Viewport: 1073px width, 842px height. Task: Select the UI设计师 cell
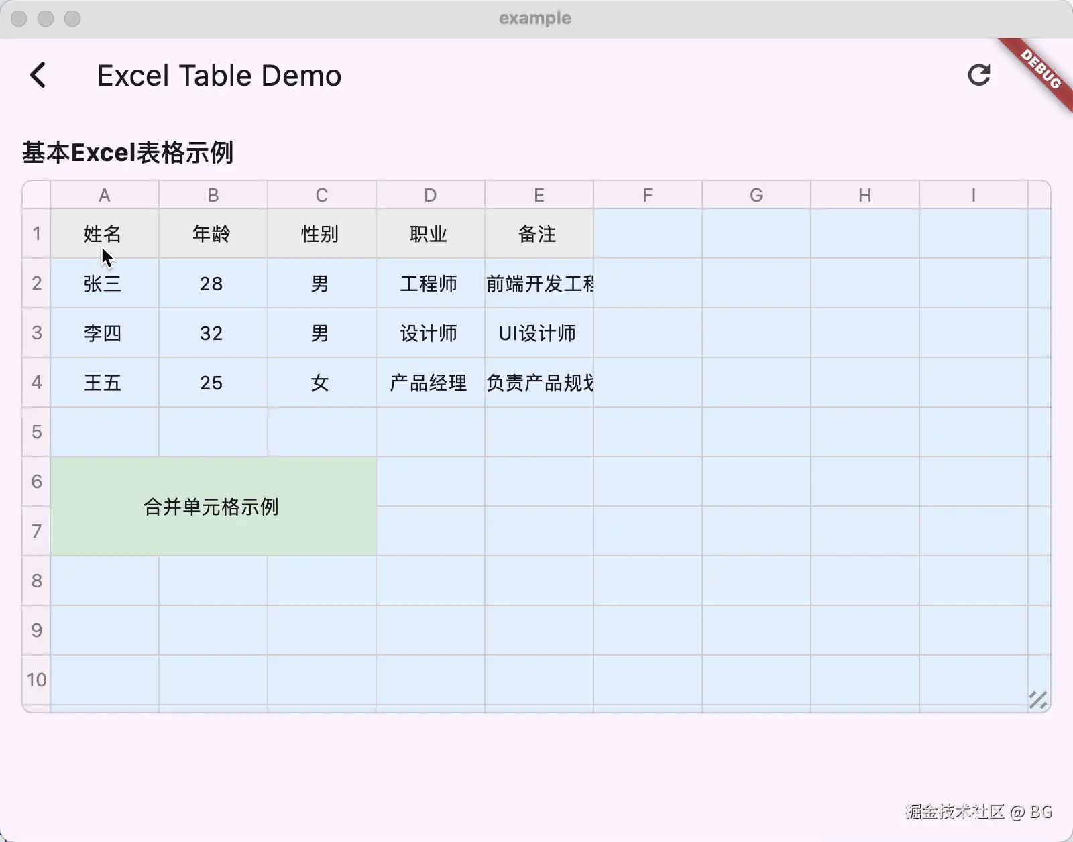[x=539, y=333]
